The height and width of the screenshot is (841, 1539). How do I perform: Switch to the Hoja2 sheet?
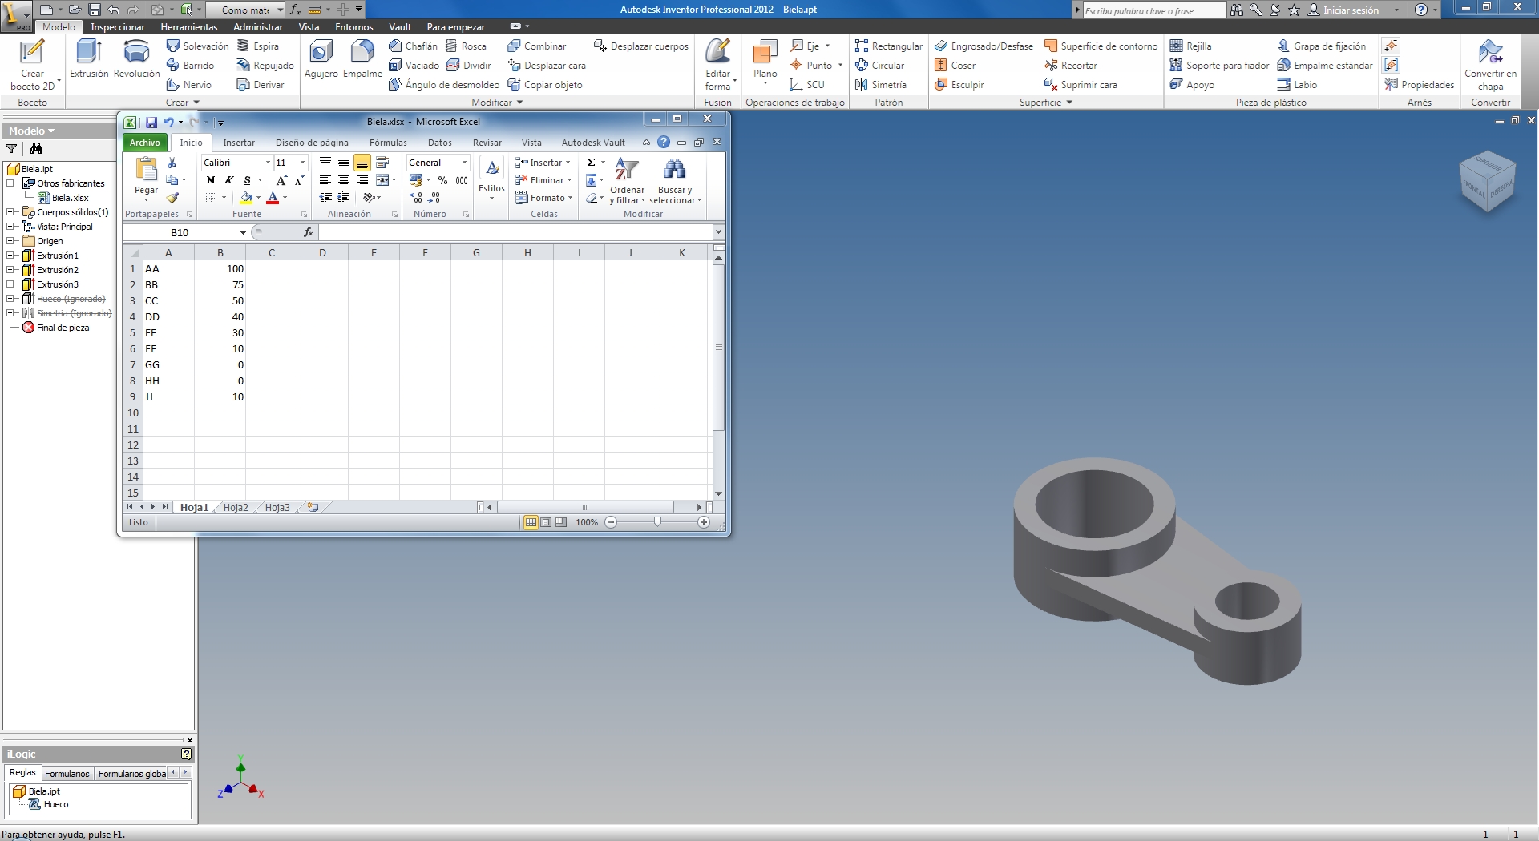coord(235,507)
